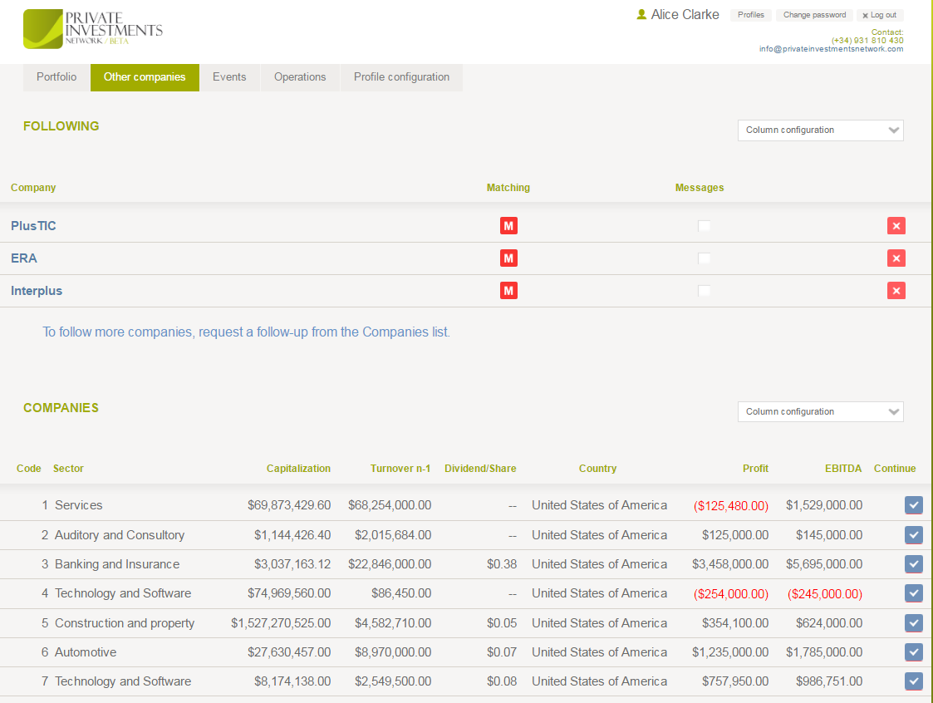The height and width of the screenshot is (703, 933).
Task: Sort companies by the Capitalization column header
Action: [x=298, y=469]
